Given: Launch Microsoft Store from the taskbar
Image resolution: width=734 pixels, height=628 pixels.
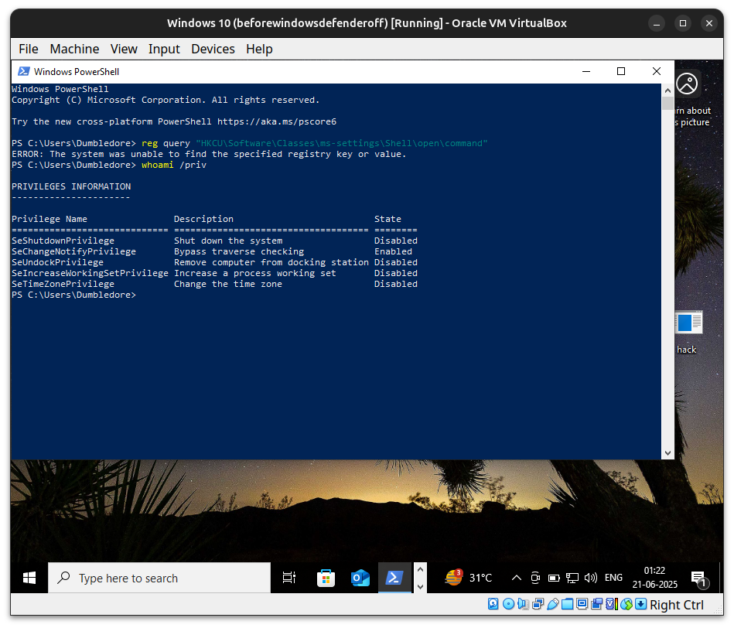Looking at the screenshot, I should pyautogui.click(x=326, y=578).
